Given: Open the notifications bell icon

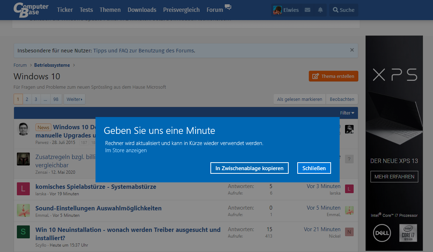Looking at the screenshot, I should pyautogui.click(x=320, y=10).
